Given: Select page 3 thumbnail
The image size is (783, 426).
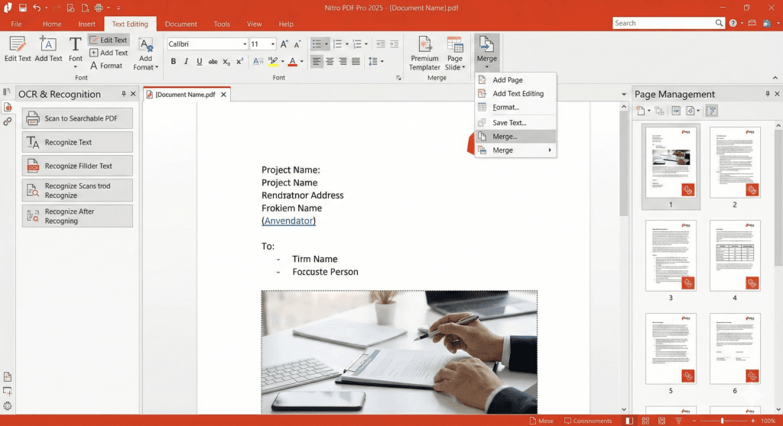Looking at the screenshot, I should (x=671, y=256).
